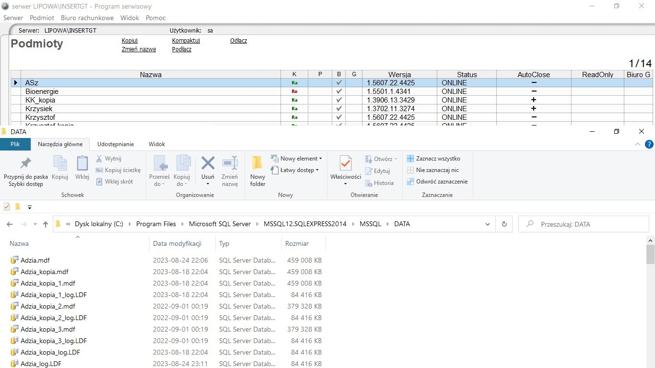Image resolution: width=655 pixels, height=368 pixels.
Task: Toggle the B checkmark for KK_kopia row
Action: tap(339, 100)
